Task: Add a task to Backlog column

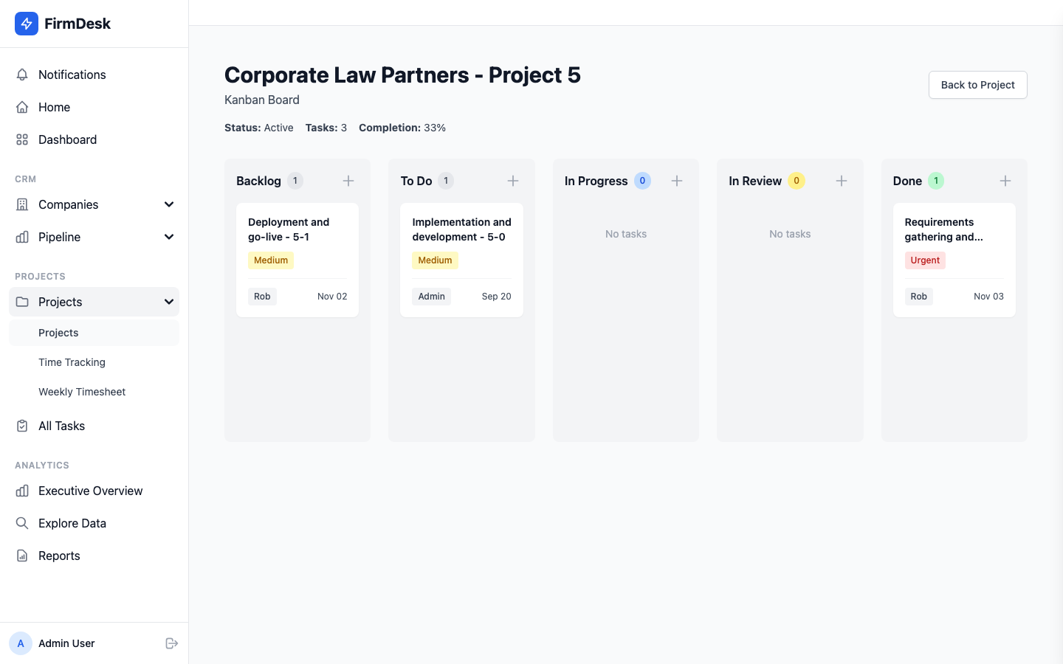Action: coord(348,181)
